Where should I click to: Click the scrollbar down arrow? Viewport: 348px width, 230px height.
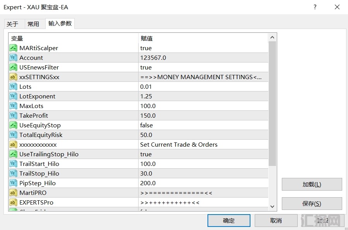pos(272,206)
